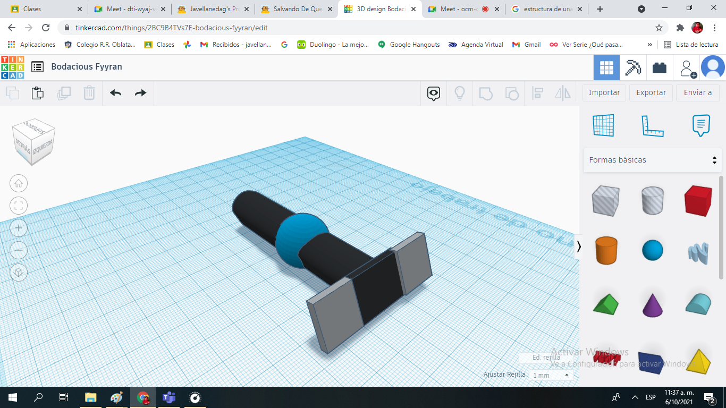Screen dimensions: 726x408
Task: Switch to the Salvando De Que browser tab
Action: tap(297, 9)
